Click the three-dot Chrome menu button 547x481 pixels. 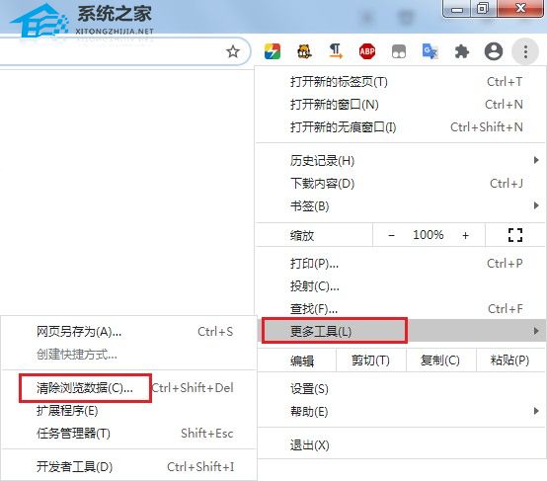pos(525,51)
